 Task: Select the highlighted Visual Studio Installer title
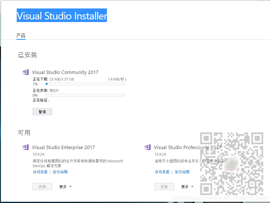[62, 16]
